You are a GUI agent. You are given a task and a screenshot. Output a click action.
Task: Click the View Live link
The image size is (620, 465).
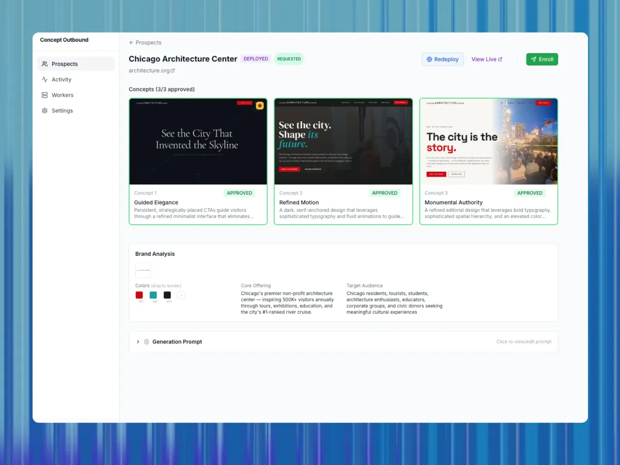(487, 59)
